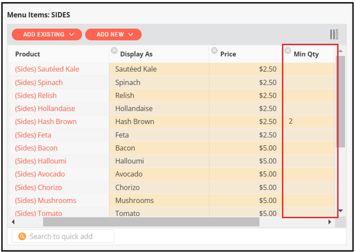Open the (Sides) Hash Brown product link

coord(45,122)
